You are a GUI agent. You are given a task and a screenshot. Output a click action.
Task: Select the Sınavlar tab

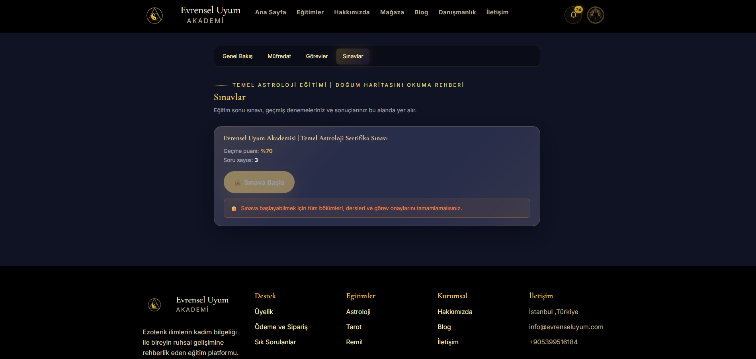[x=353, y=57]
